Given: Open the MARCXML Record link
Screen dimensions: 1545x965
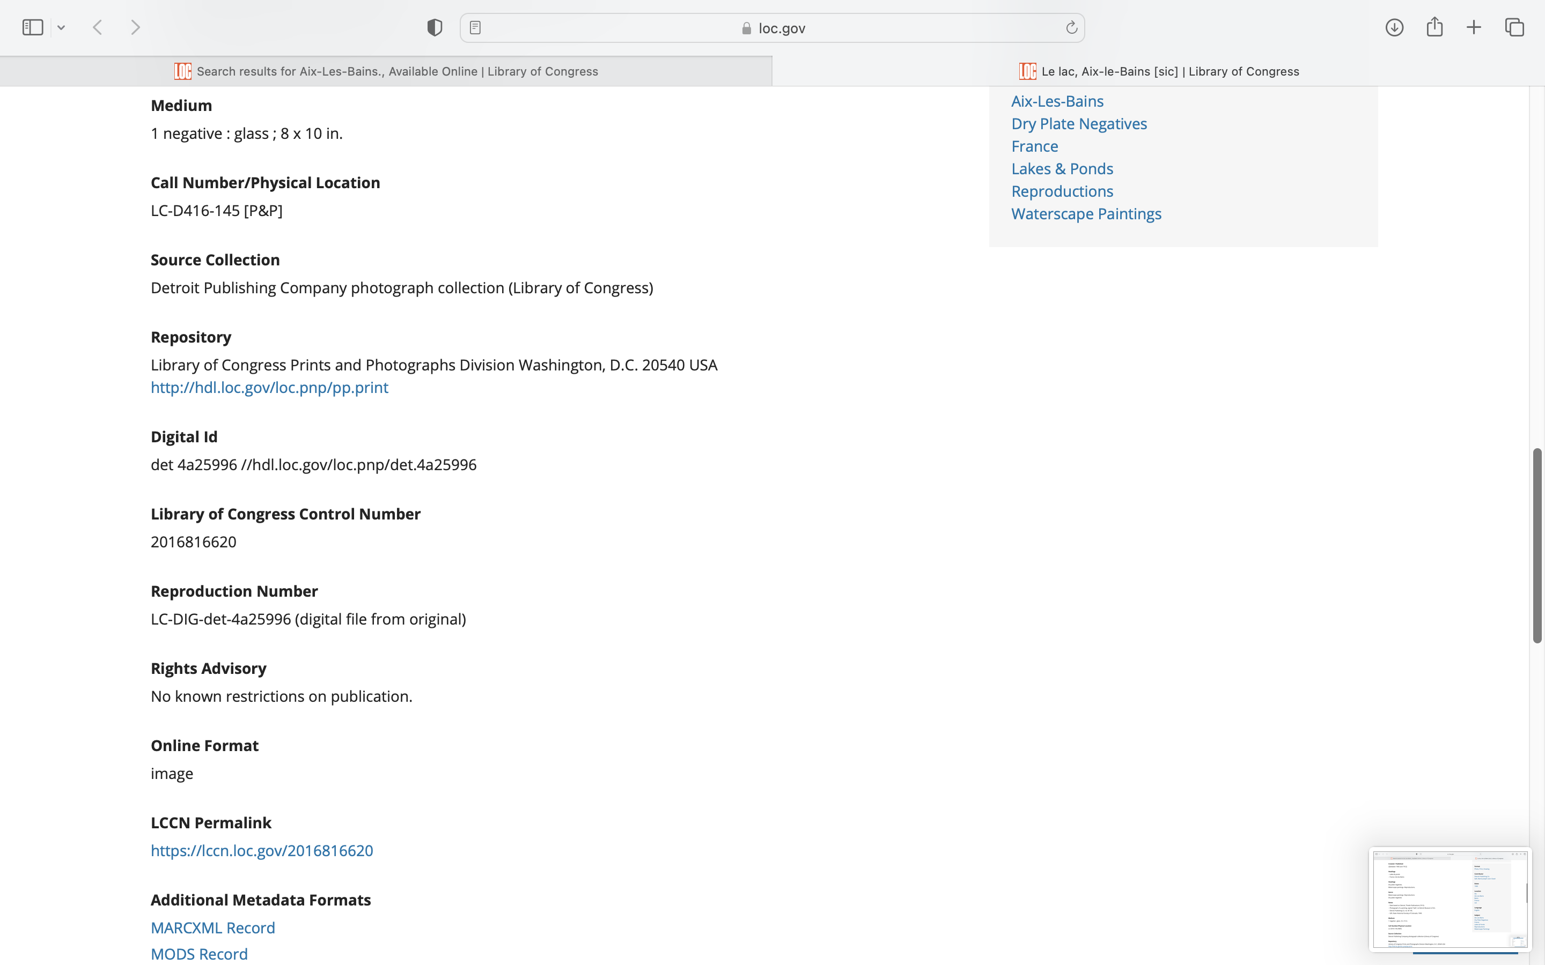Looking at the screenshot, I should click(212, 928).
